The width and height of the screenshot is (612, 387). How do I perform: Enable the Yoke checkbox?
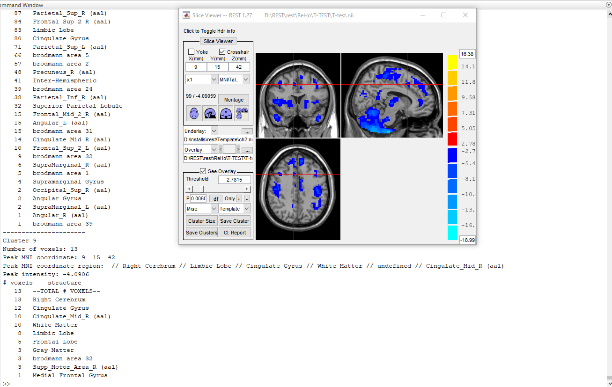tap(191, 52)
